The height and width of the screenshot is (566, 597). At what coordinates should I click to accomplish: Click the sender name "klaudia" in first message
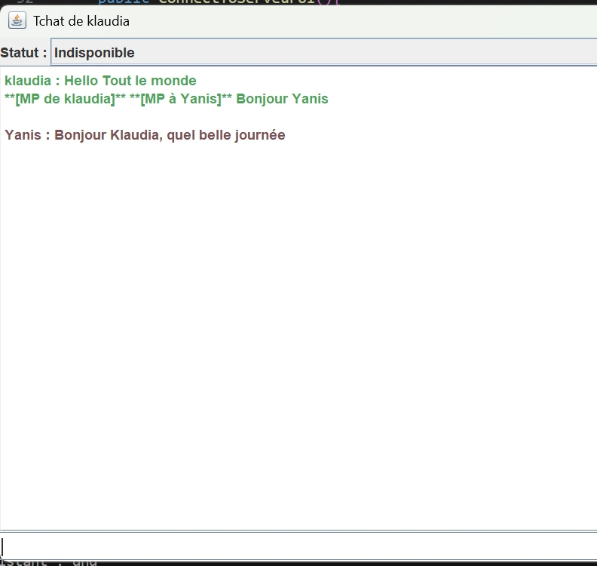27,81
